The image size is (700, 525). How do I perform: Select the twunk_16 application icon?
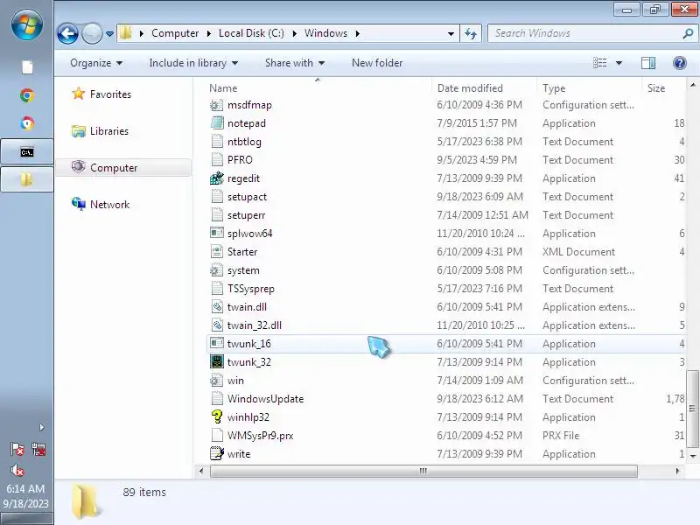coord(216,344)
